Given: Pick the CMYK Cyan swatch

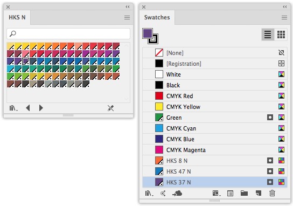Looking at the screenshot, I should [x=215, y=128].
